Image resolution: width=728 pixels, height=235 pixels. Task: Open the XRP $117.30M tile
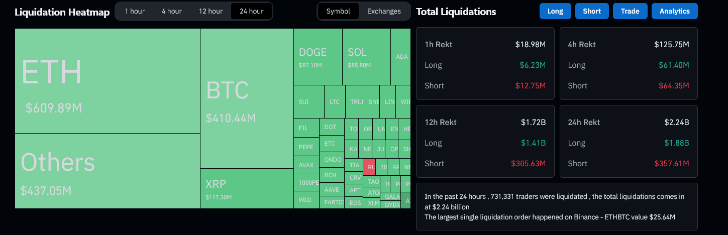[x=247, y=188]
